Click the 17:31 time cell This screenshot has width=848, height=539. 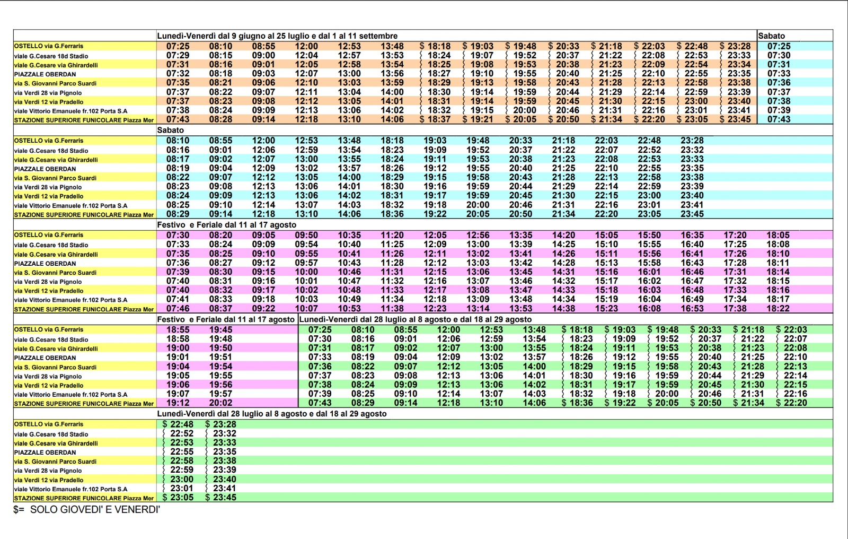735,272
